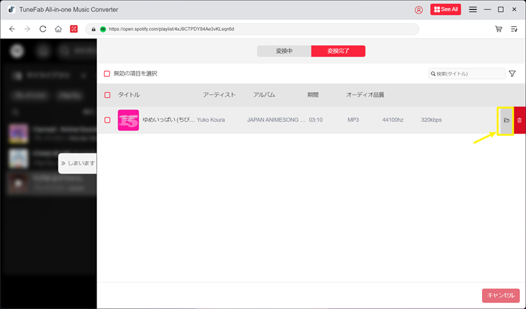The height and width of the screenshot is (309, 526).
Task: Reload the Spotify page
Action: coord(43,29)
